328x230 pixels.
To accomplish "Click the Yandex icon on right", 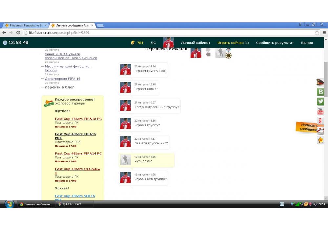I will 320,121.
